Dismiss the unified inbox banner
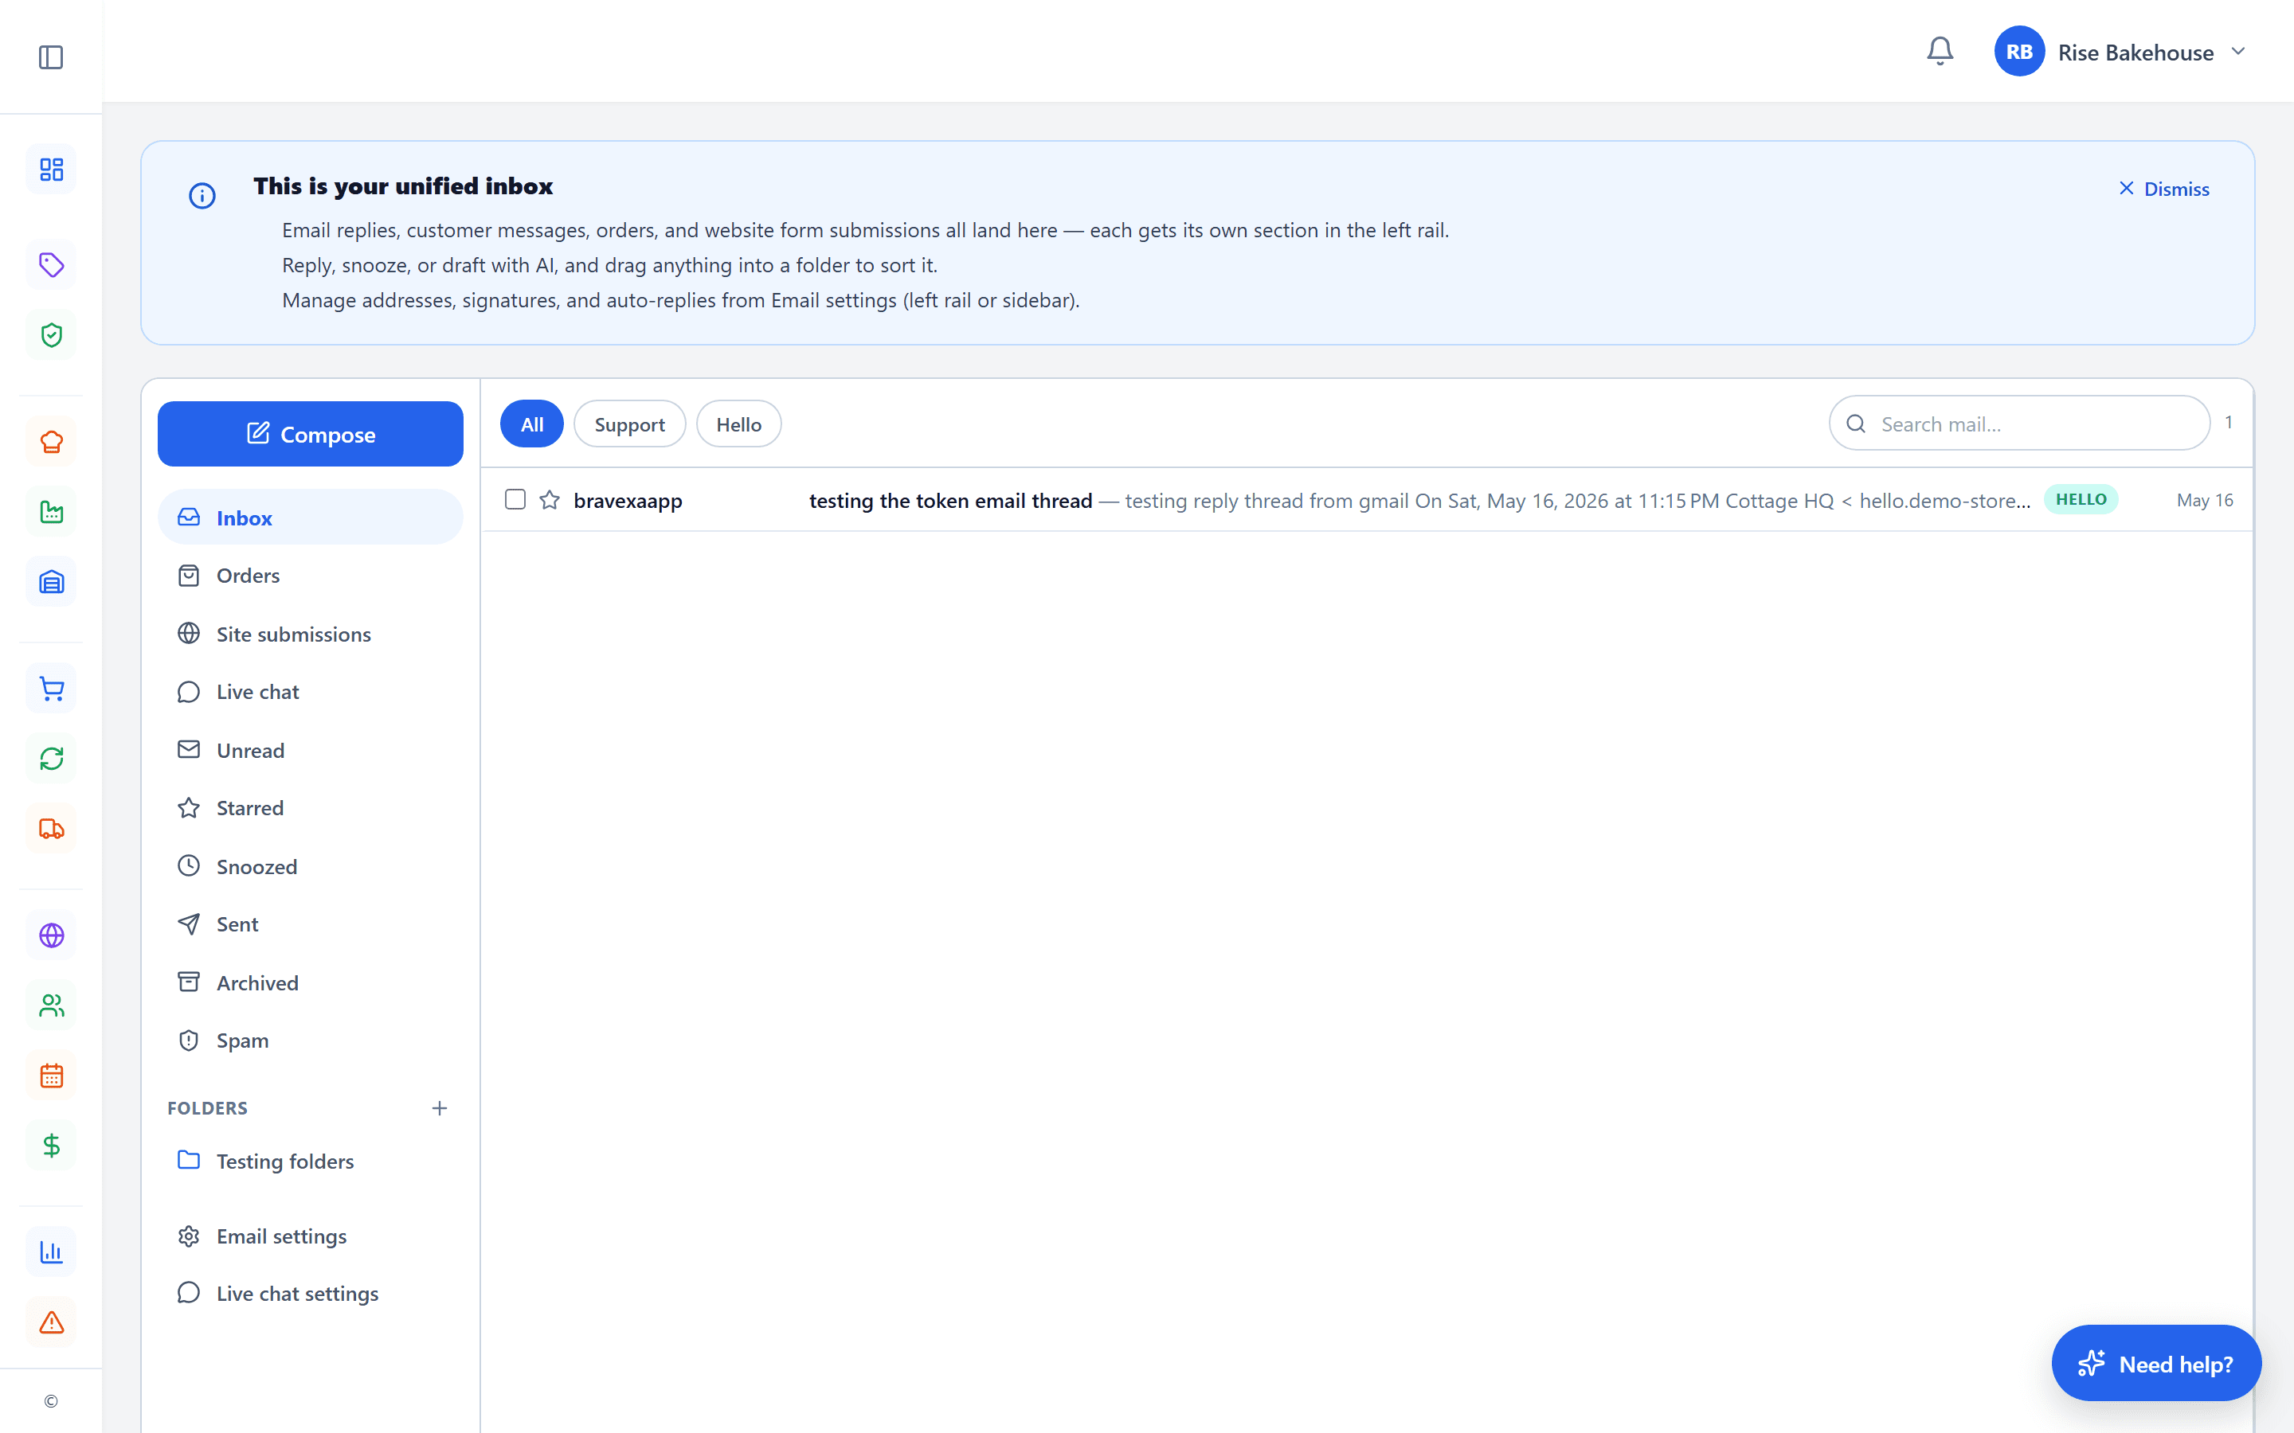The width and height of the screenshot is (2294, 1433). [x=2163, y=189]
